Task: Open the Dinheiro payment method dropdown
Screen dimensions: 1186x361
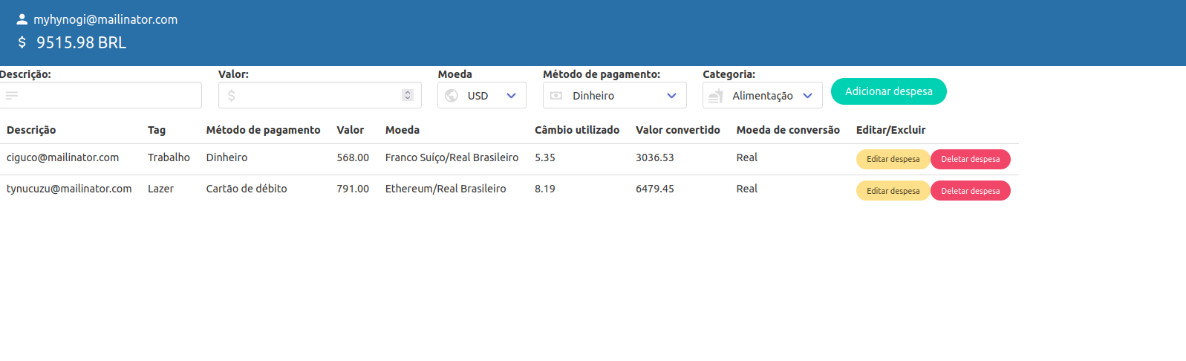Action: [x=615, y=95]
